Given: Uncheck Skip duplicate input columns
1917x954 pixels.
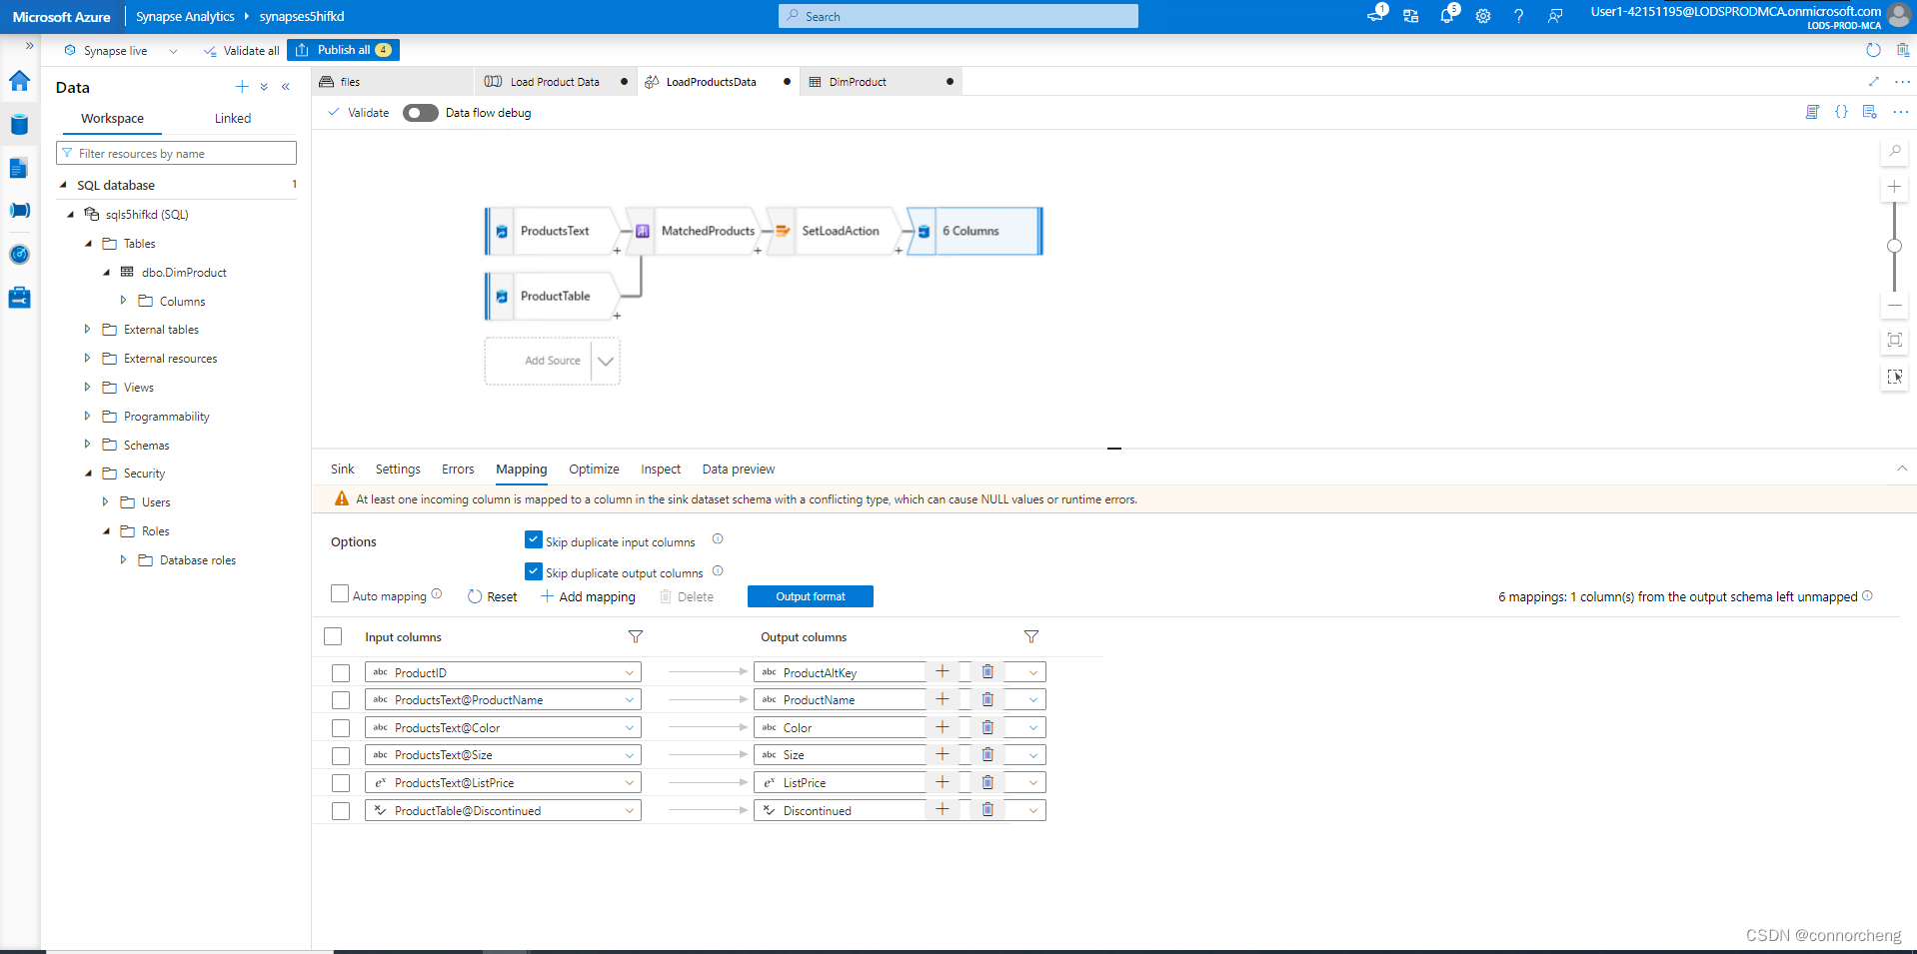Looking at the screenshot, I should (x=534, y=540).
